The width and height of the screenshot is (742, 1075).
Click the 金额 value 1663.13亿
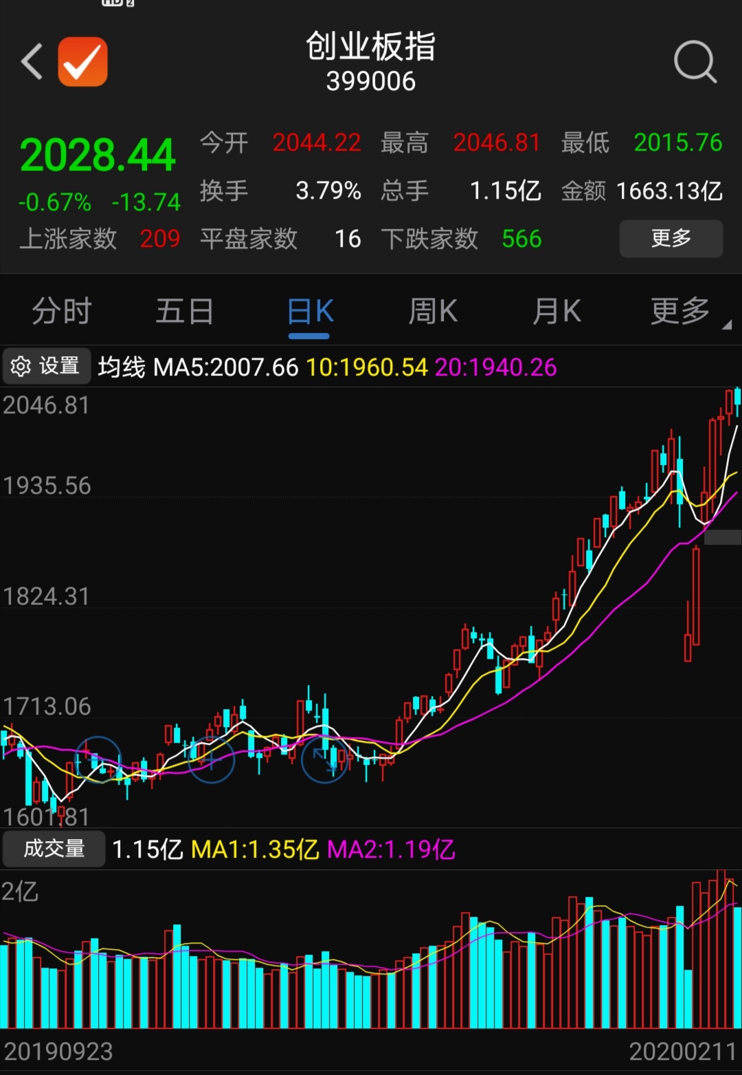pyautogui.click(x=669, y=191)
